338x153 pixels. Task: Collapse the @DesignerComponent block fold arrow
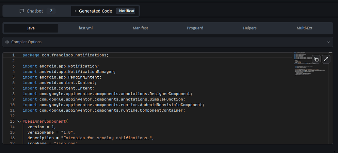pyautogui.click(x=19, y=121)
